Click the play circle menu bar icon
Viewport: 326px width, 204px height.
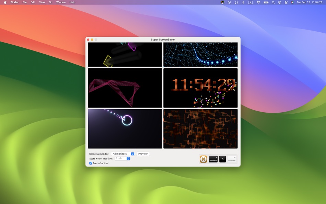pos(229,2)
